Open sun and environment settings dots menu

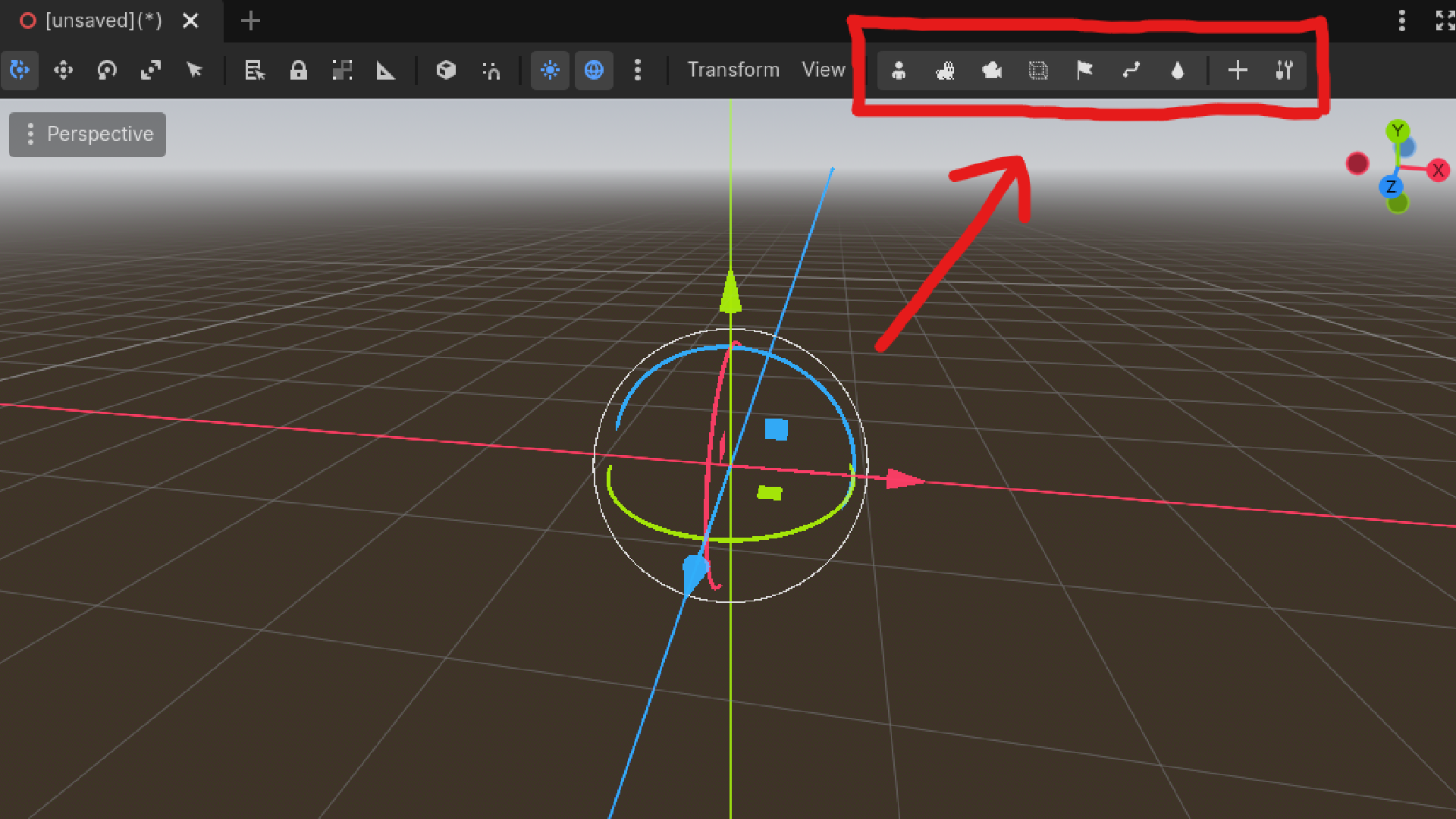(x=638, y=71)
